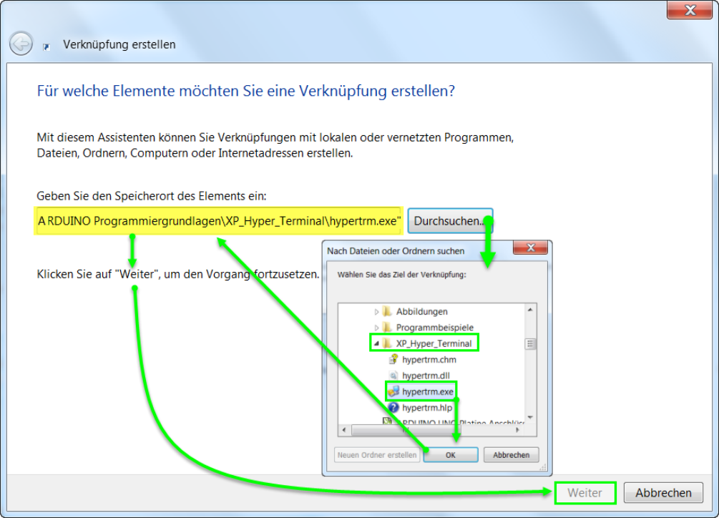Collapse the XP_Hyper_Terminal folder node
This screenshot has width=719, height=518.
click(x=376, y=343)
